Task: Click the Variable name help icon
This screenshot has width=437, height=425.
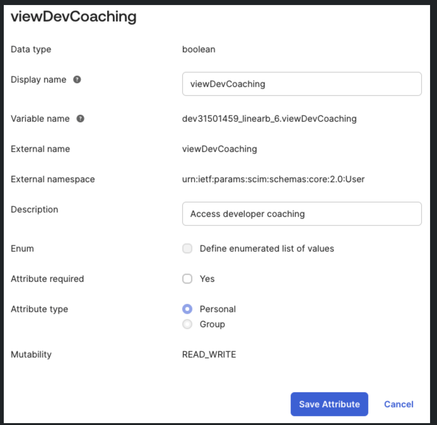Action: [80, 119]
